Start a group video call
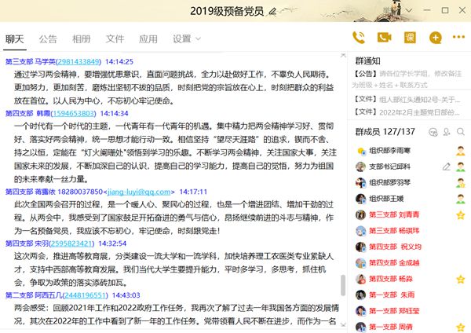This screenshot has width=471, height=333. point(384,38)
